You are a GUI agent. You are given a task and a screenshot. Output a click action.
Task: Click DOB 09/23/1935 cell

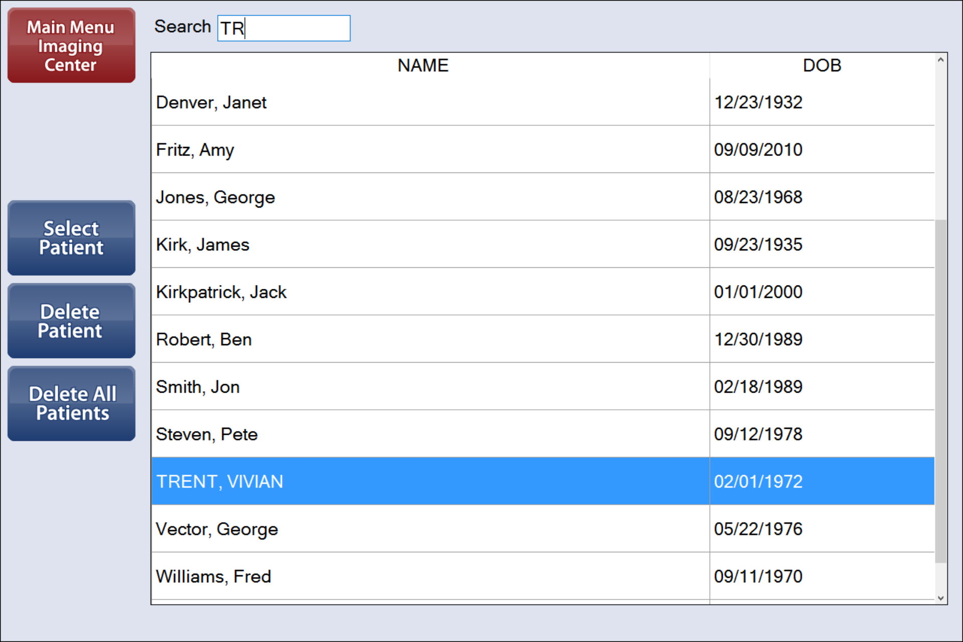[x=822, y=244]
